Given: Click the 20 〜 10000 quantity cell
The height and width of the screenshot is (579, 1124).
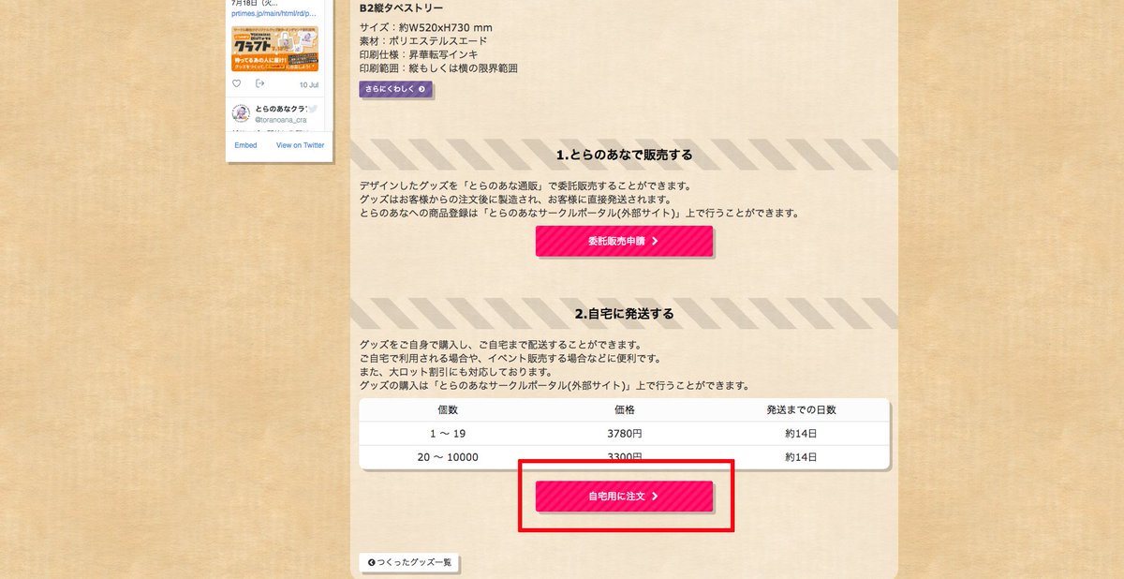Looking at the screenshot, I should (448, 457).
